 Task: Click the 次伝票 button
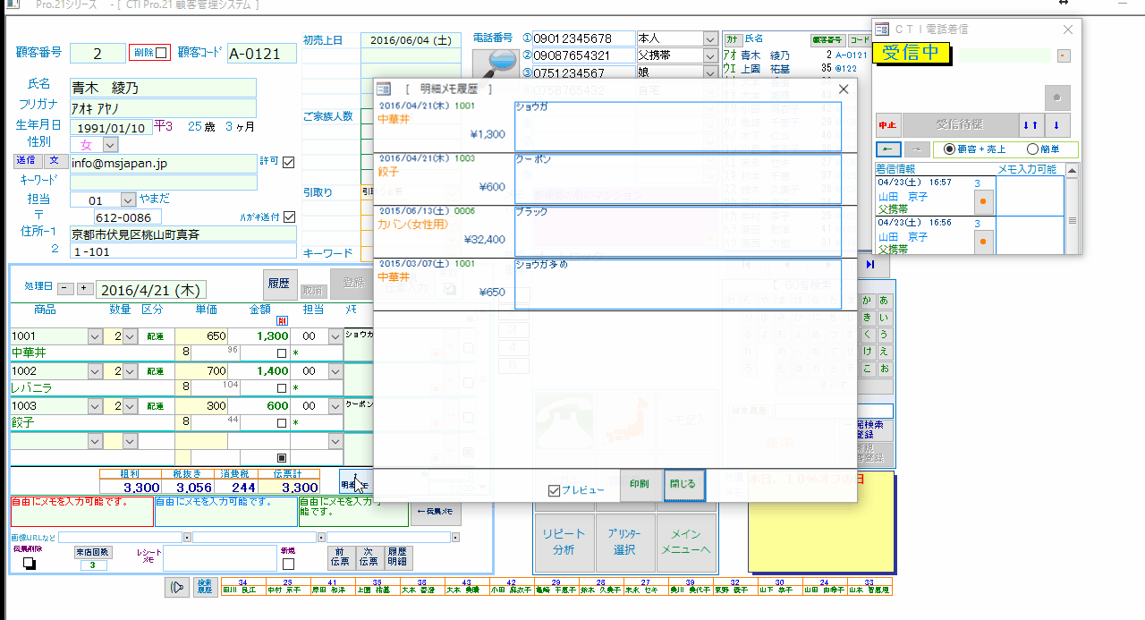point(369,556)
